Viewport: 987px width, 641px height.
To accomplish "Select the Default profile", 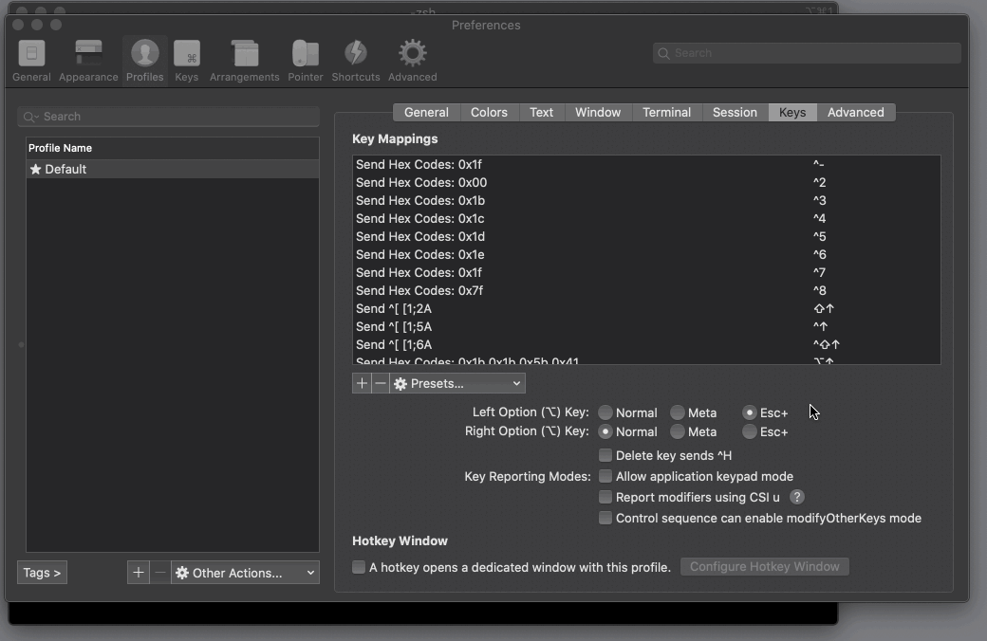I will click(x=95, y=169).
